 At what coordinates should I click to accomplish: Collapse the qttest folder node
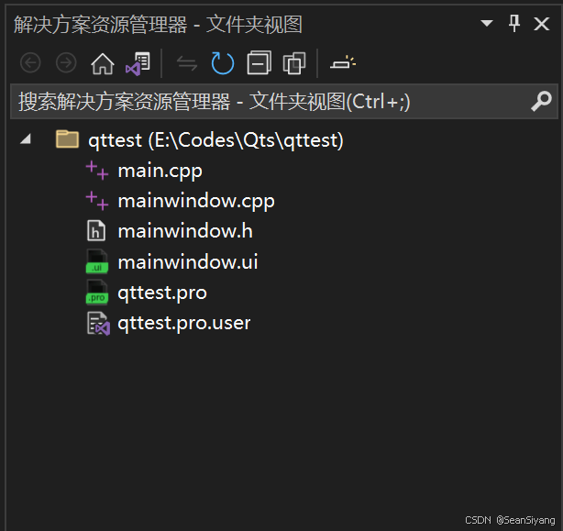point(26,139)
